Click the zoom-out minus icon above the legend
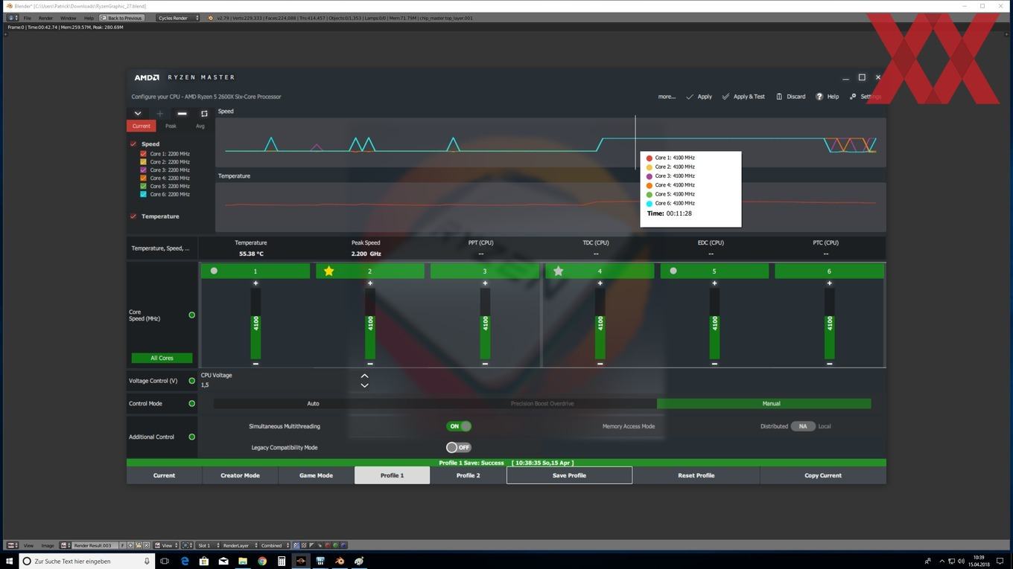The height and width of the screenshot is (569, 1013). tap(182, 114)
